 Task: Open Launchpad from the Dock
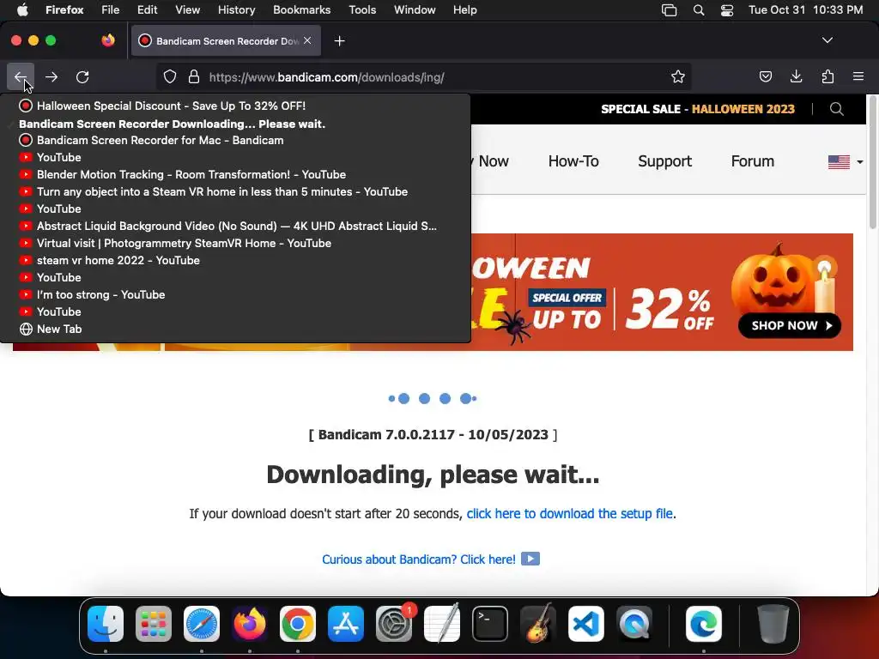click(x=154, y=624)
